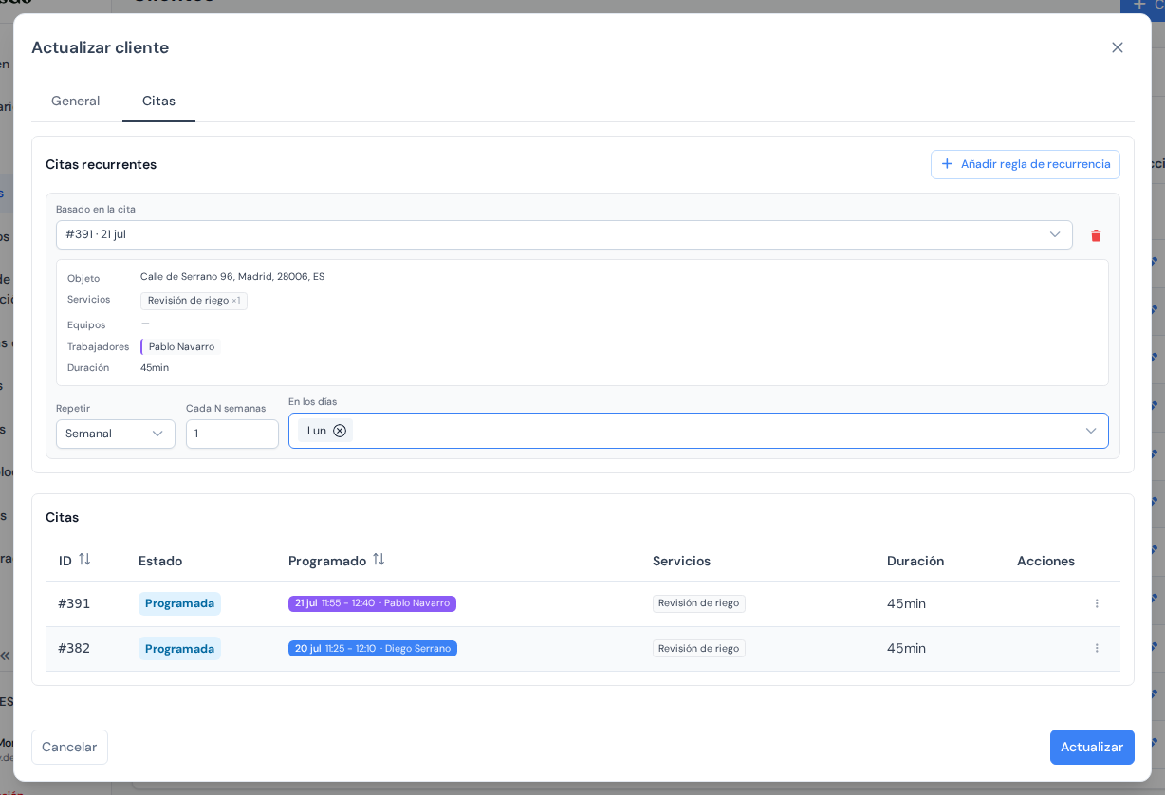Click Programada status of appointment #382

179,648
